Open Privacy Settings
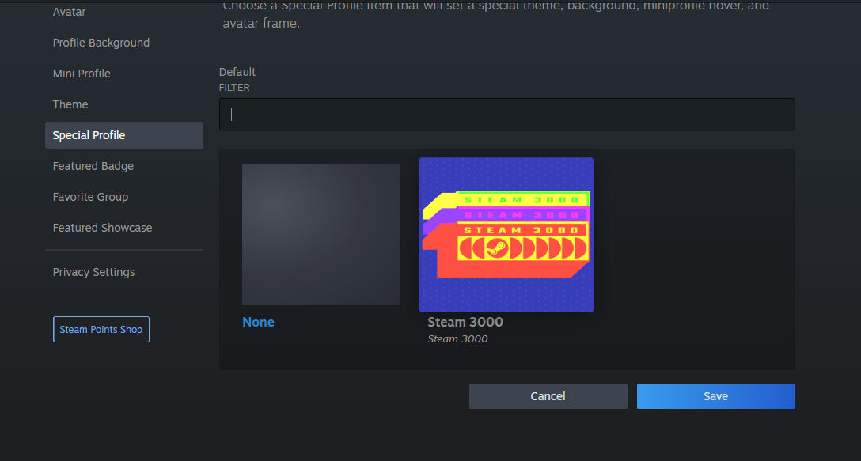The image size is (861, 461). pyautogui.click(x=93, y=272)
